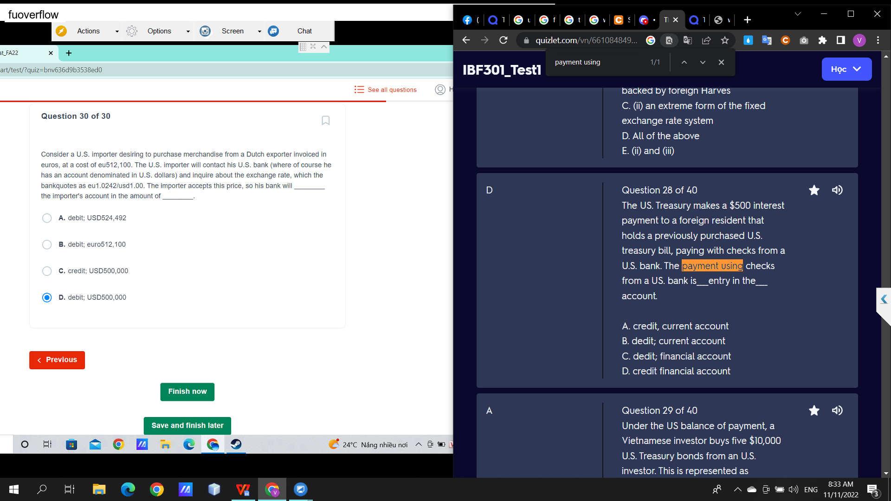This screenshot has width=891, height=501.
Task: Show hidden icons in the Windows system tray
Action: [737, 489]
